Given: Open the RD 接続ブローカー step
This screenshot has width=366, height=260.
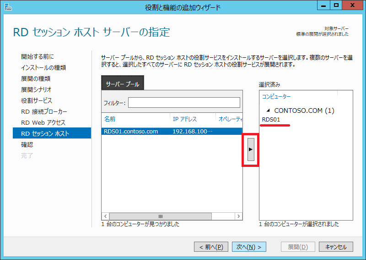Looking at the screenshot, I should [44, 111].
